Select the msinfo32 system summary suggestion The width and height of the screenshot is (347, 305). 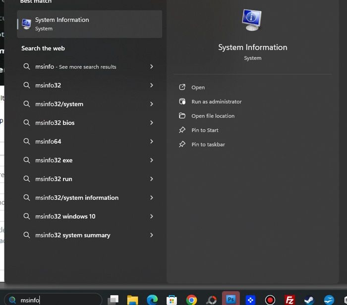(72, 235)
